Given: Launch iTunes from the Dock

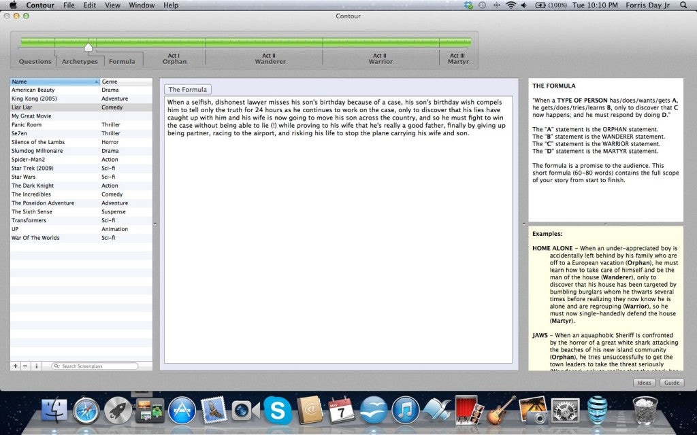Looking at the screenshot, I should (x=405, y=410).
